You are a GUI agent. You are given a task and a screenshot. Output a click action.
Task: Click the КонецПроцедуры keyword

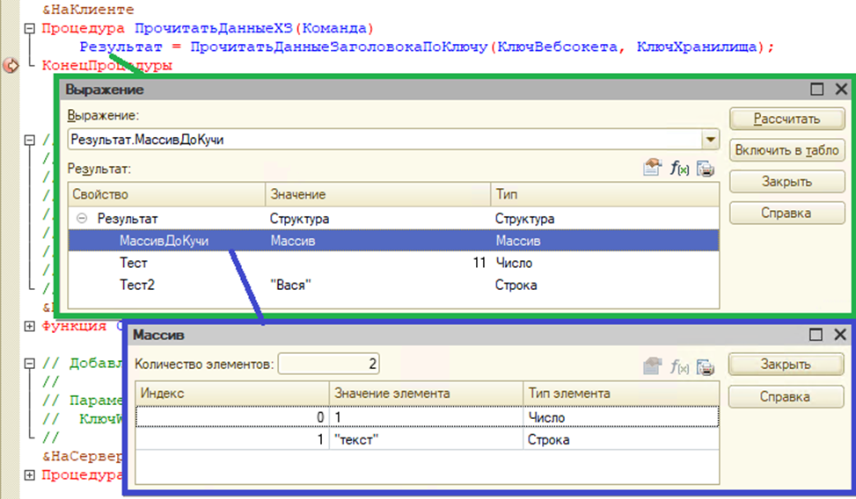(x=107, y=65)
